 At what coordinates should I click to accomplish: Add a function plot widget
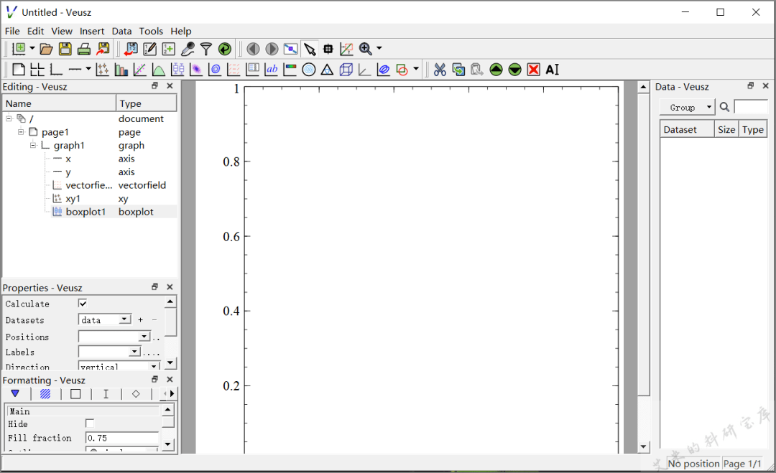158,70
